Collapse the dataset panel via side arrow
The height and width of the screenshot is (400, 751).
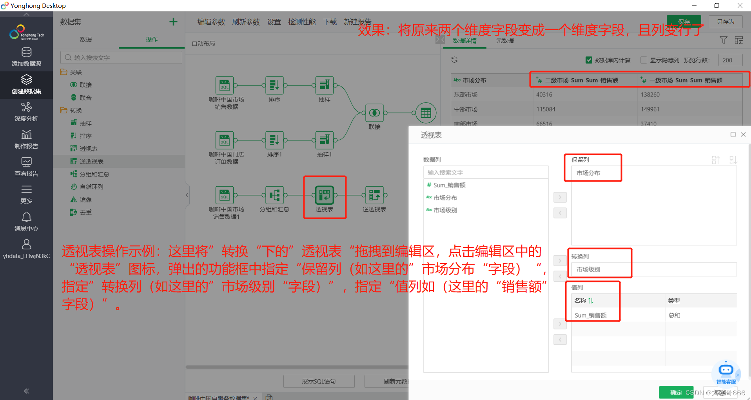[187, 195]
